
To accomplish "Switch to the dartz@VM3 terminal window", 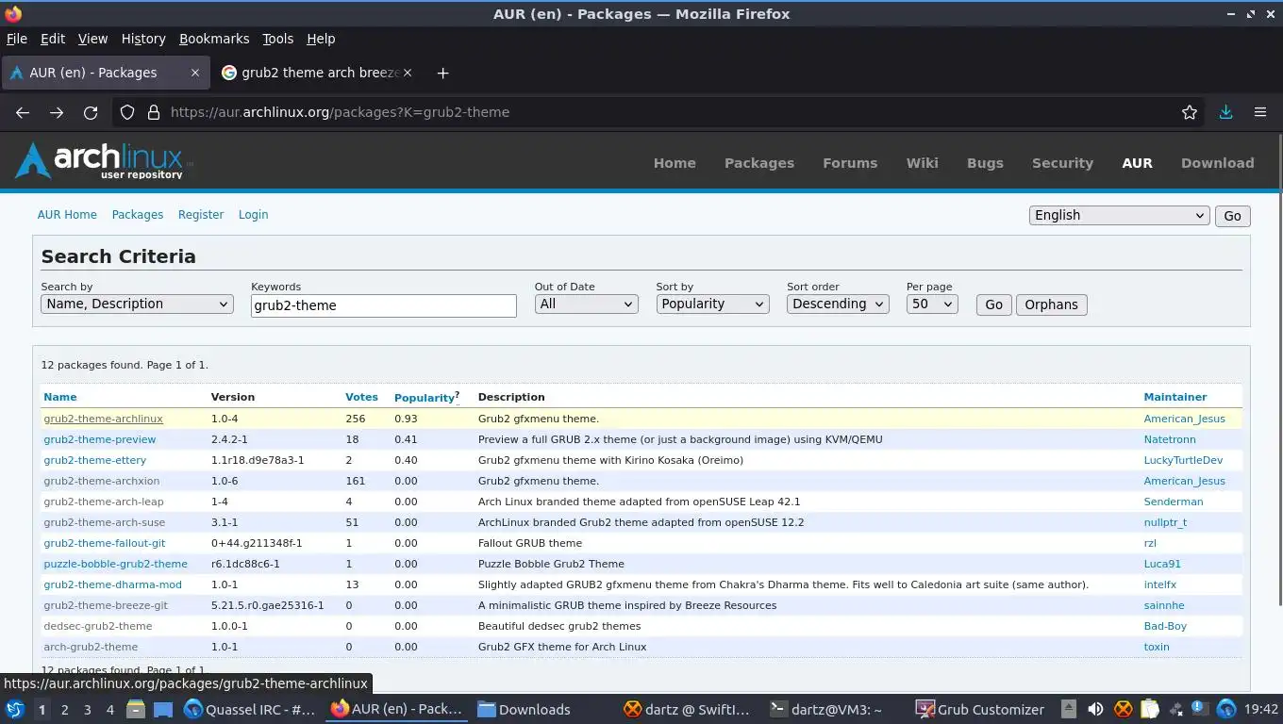I will pos(826,710).
